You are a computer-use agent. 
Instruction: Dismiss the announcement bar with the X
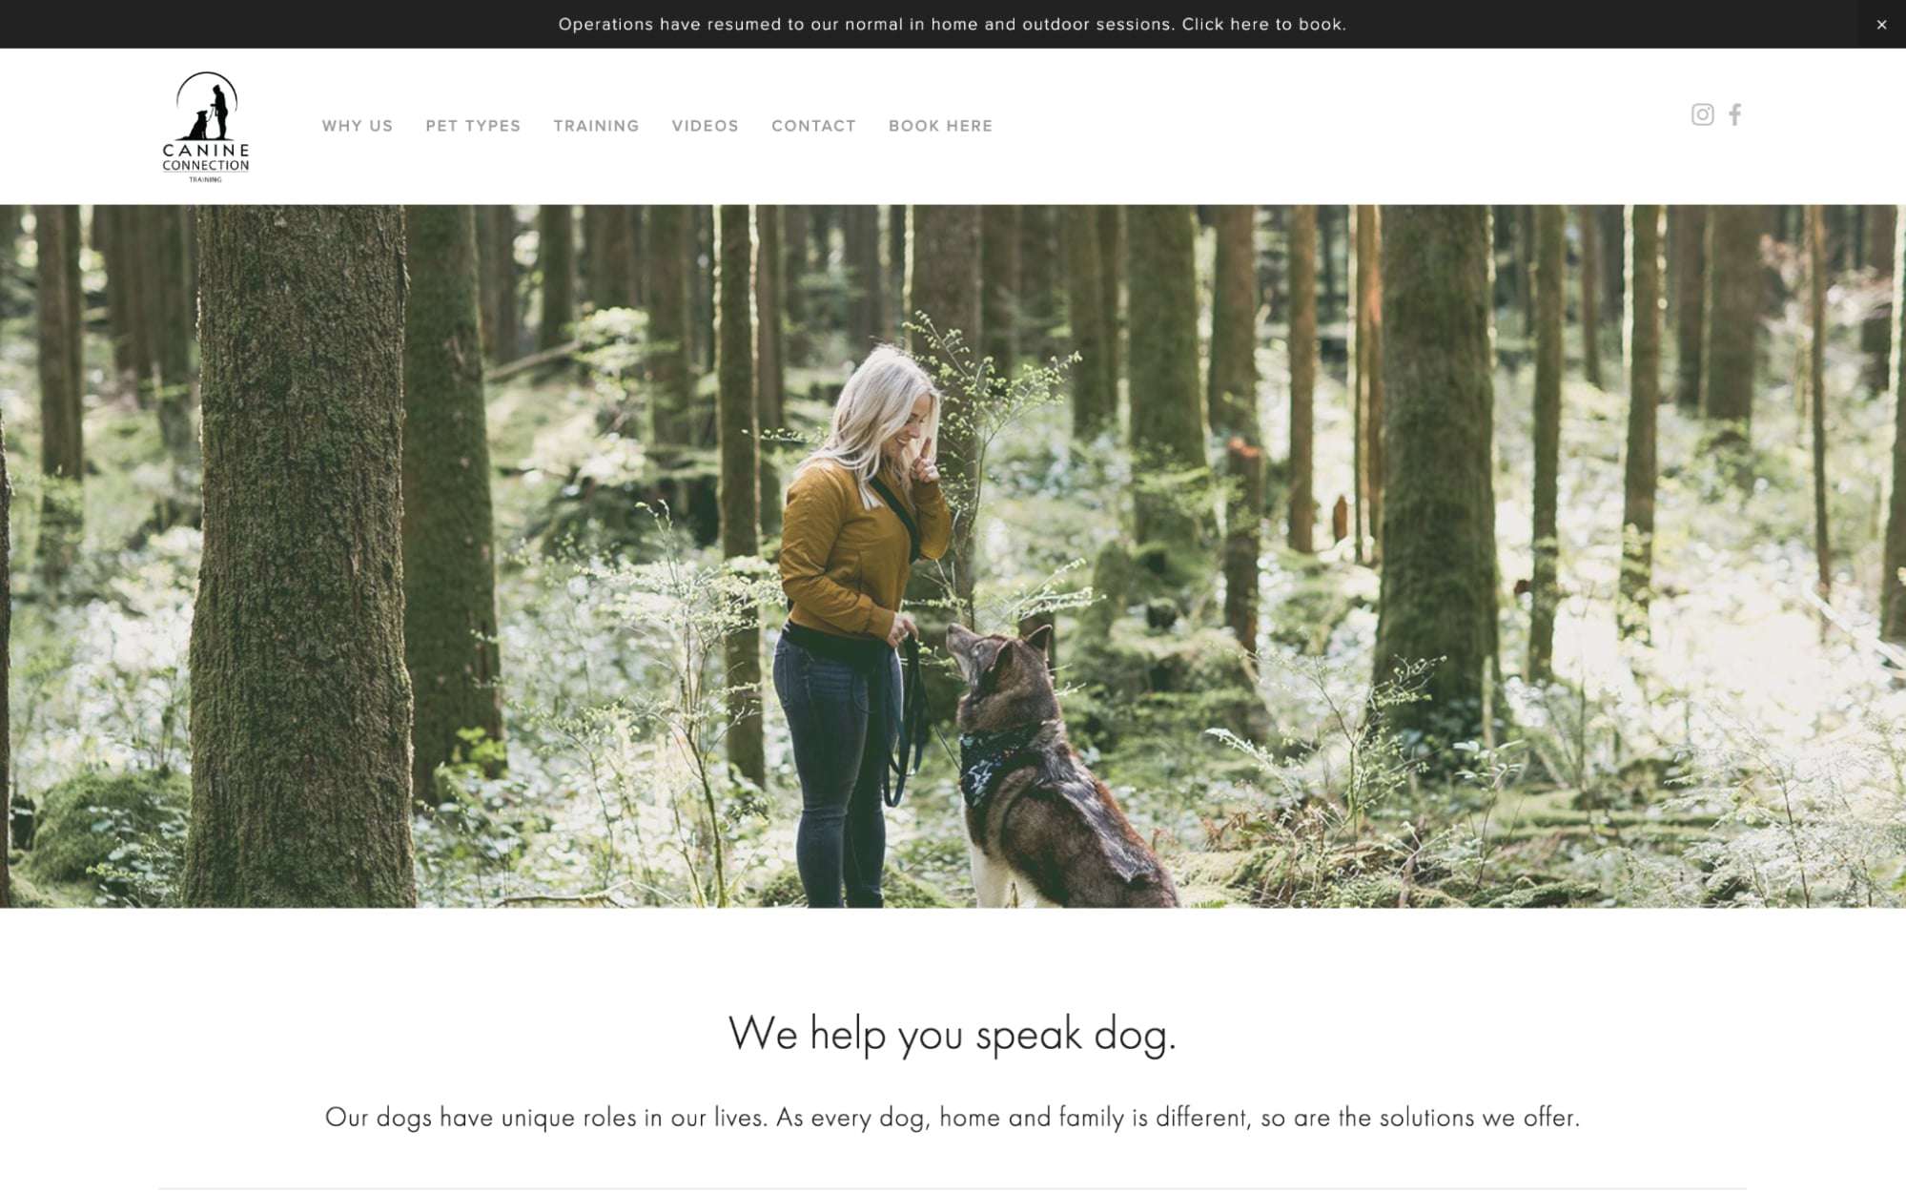(x=1881, y=25)
